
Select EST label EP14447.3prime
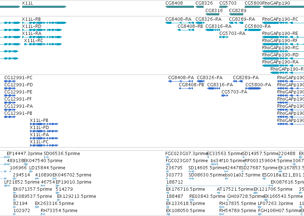tap(24, 154)
